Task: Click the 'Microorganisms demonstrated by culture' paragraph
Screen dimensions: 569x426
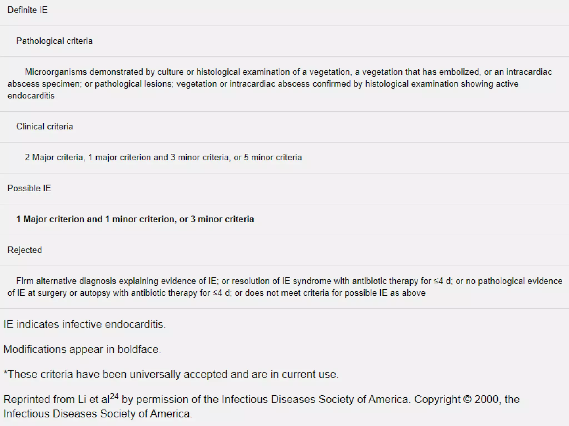Action: pyautogui.click(x=279, y=84)
